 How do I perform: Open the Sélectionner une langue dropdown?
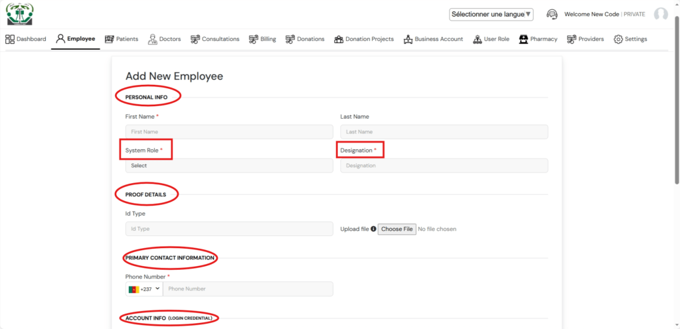coord(491,15)
